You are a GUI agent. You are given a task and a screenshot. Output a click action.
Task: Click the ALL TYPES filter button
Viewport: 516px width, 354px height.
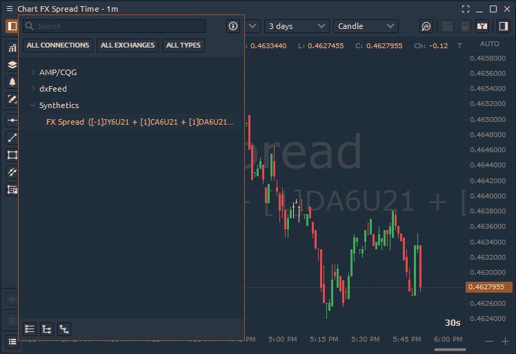[183, 45]
